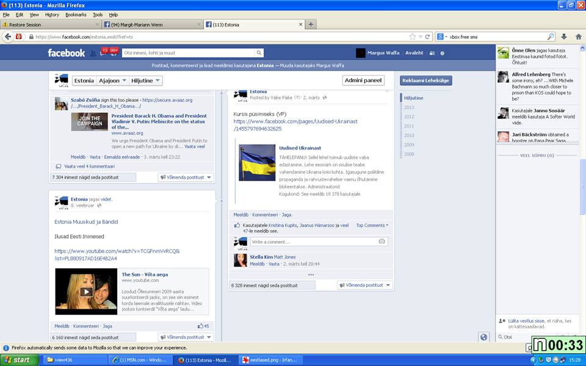This screenshot has height=366, width=586.
Task: Click the Facebook search magnifier button
Action: pos(259,53)
